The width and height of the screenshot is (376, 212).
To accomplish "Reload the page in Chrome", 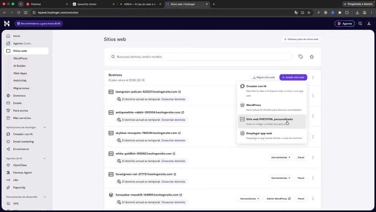I will tap(19, 13).
